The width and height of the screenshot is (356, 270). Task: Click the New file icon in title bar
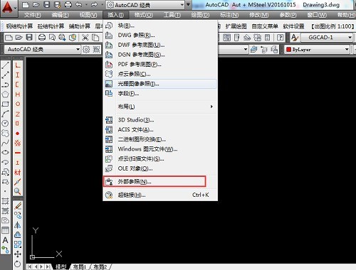[26, 5]
